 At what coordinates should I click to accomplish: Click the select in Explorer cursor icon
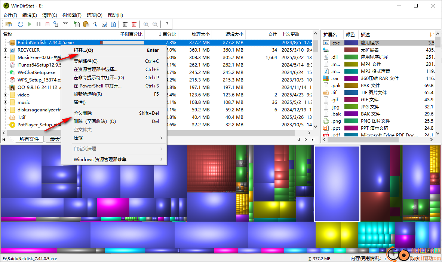95,24
